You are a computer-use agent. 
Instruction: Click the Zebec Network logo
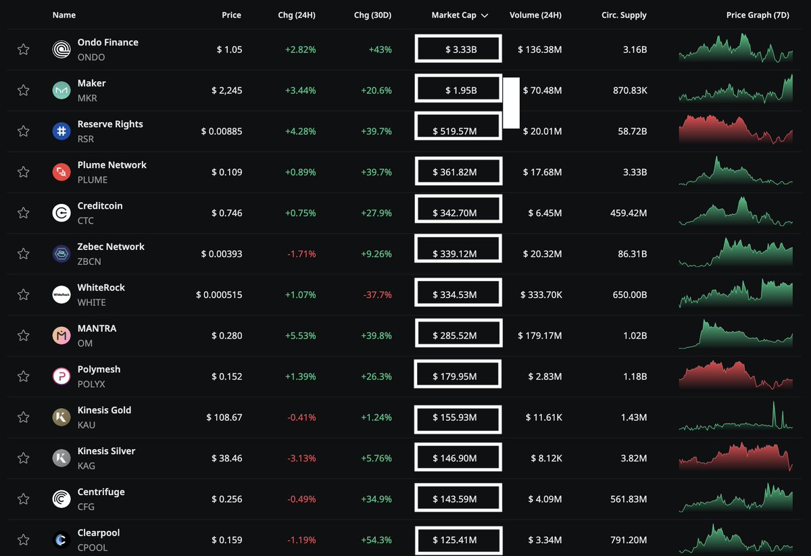pos(62,254)
